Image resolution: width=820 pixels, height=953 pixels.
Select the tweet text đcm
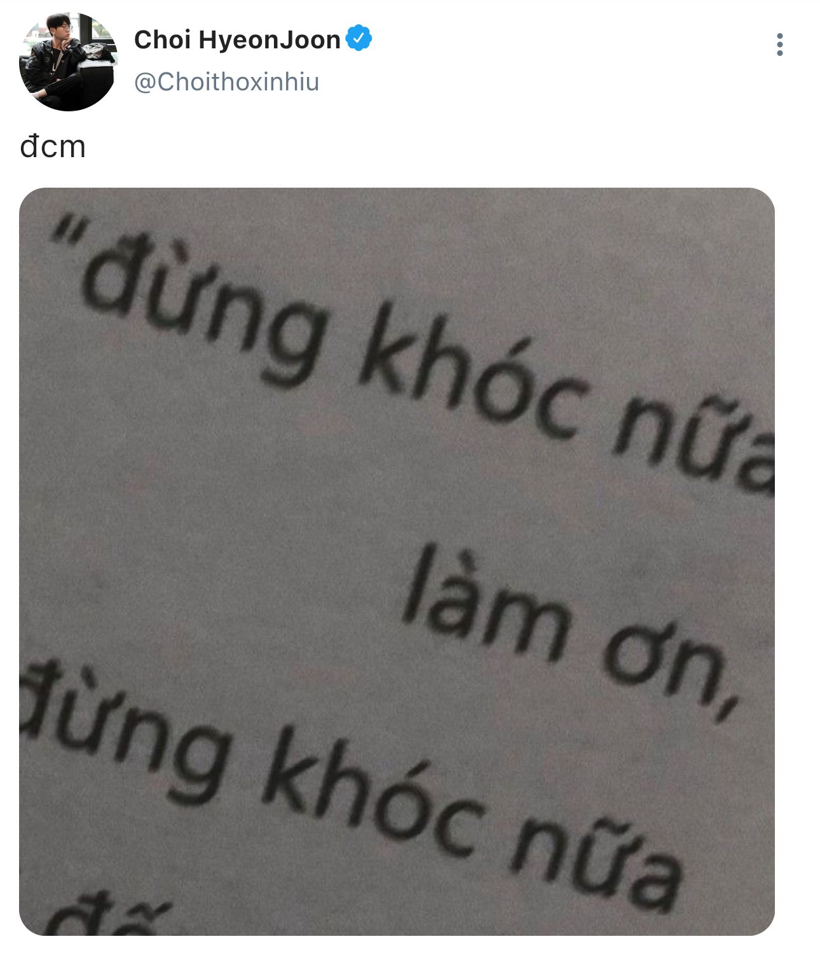tap(53, 147)
